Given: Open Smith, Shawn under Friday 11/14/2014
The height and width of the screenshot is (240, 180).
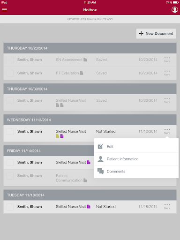Looking at the screenshot, I should pos(30,162).
